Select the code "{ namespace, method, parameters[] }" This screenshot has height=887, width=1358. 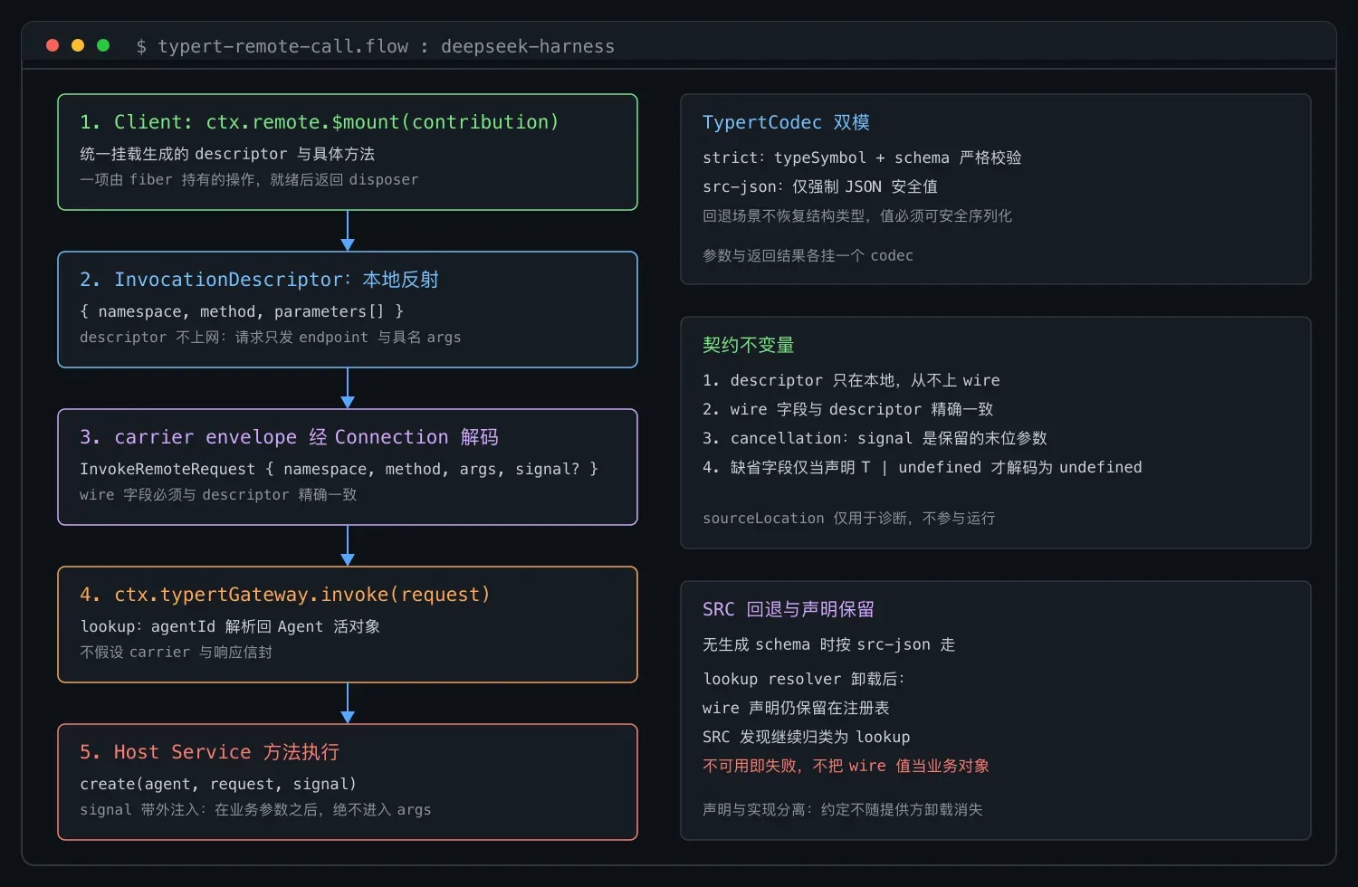(242, 311)
